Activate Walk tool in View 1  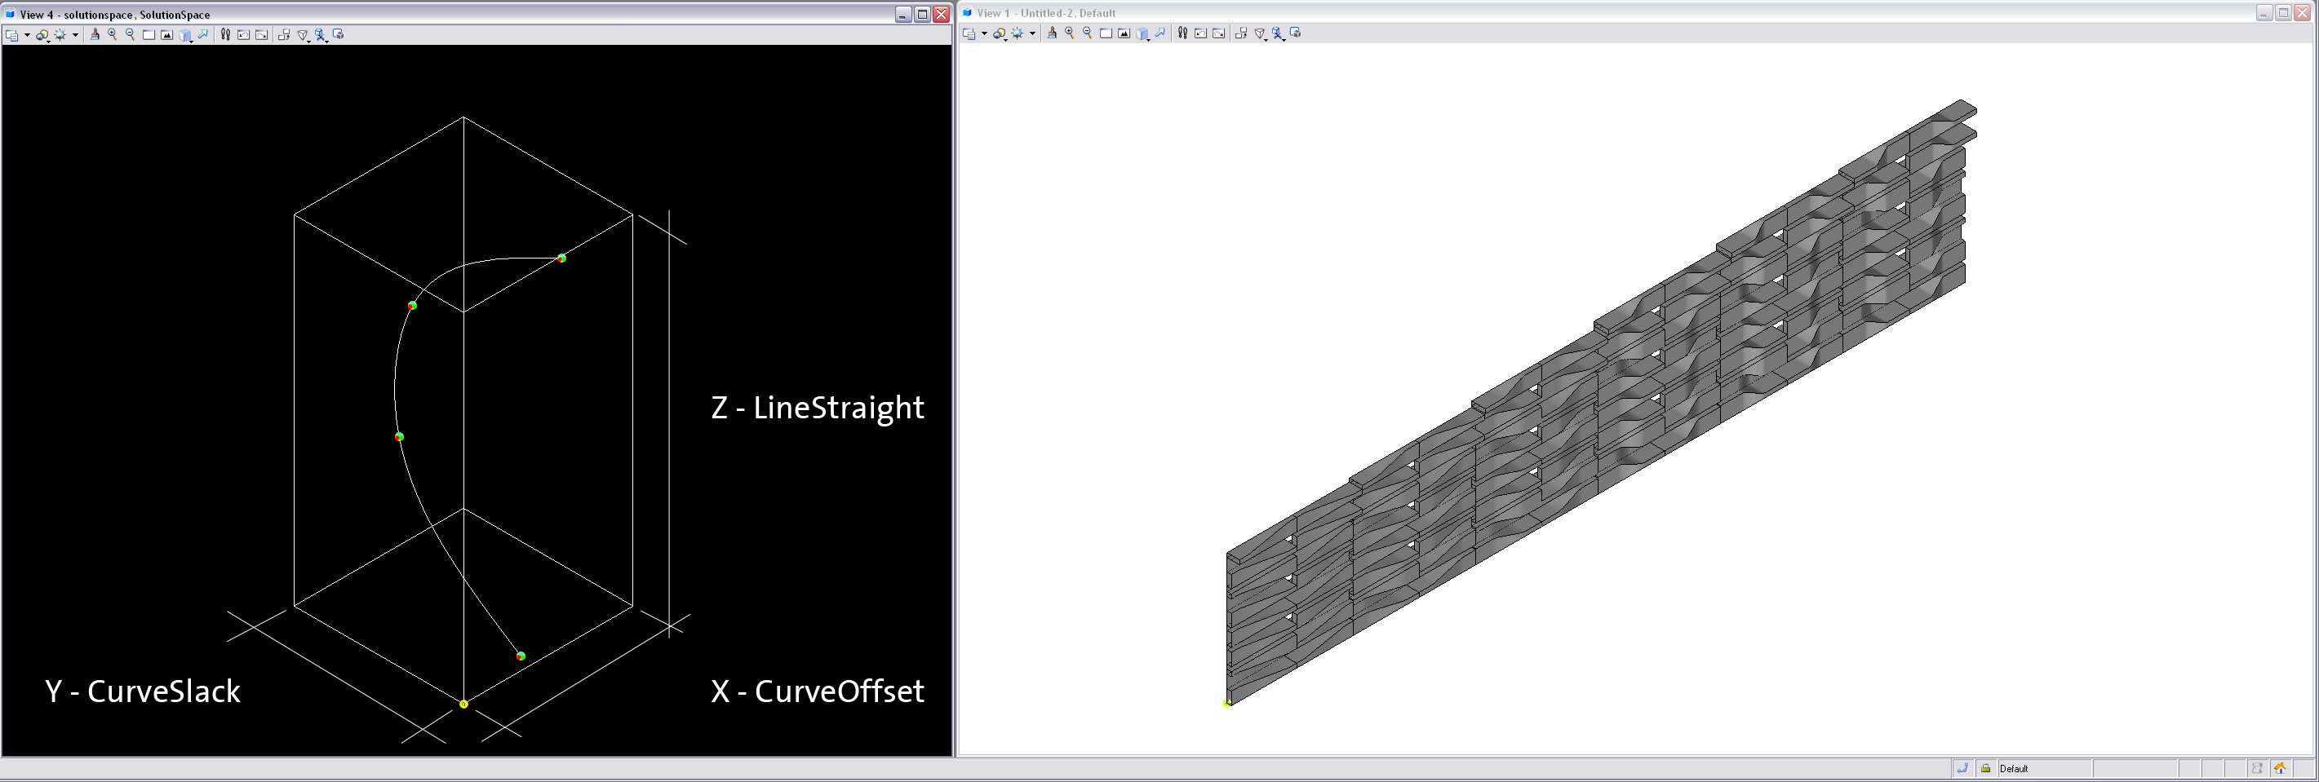pos(1182,33)
